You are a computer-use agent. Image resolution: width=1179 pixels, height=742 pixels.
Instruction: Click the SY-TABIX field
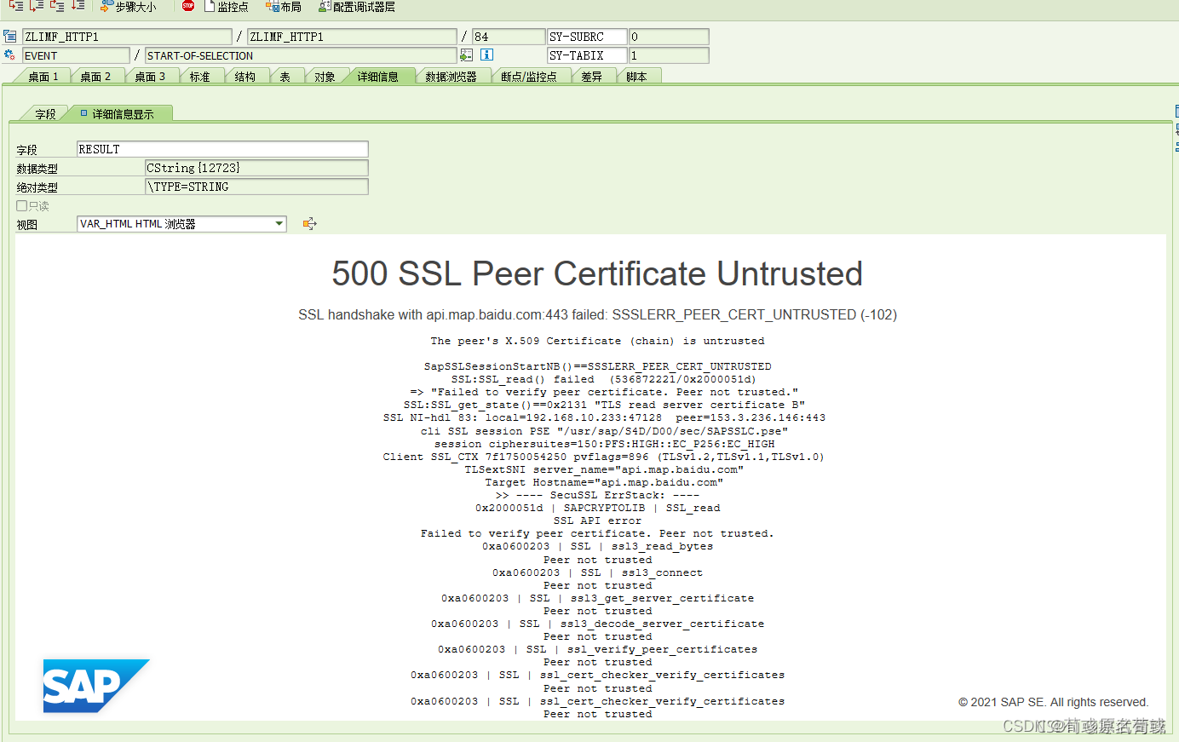click(587, 55)
